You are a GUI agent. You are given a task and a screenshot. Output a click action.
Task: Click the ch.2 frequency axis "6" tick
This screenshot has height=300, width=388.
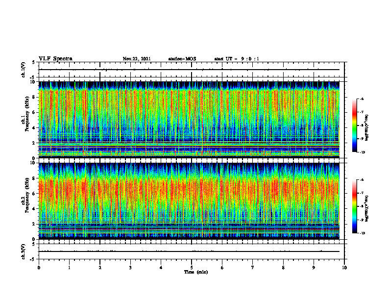(x=34, y=194)
